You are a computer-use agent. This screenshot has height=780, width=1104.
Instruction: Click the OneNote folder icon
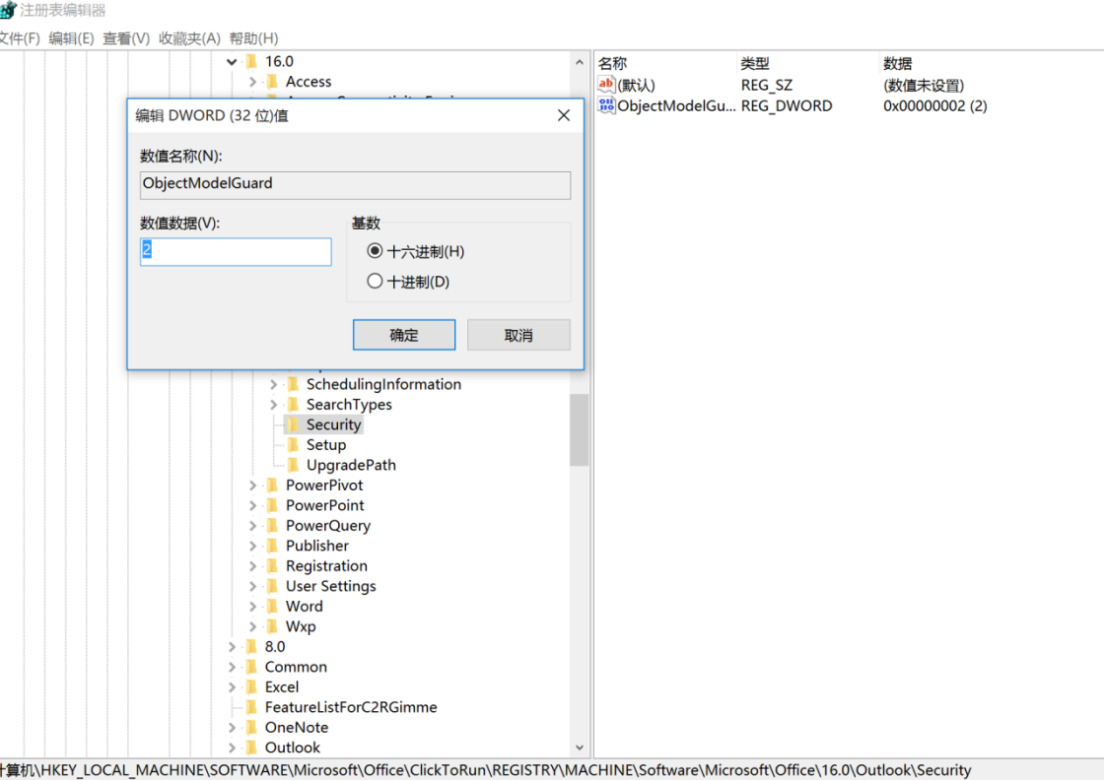(251, 728)
